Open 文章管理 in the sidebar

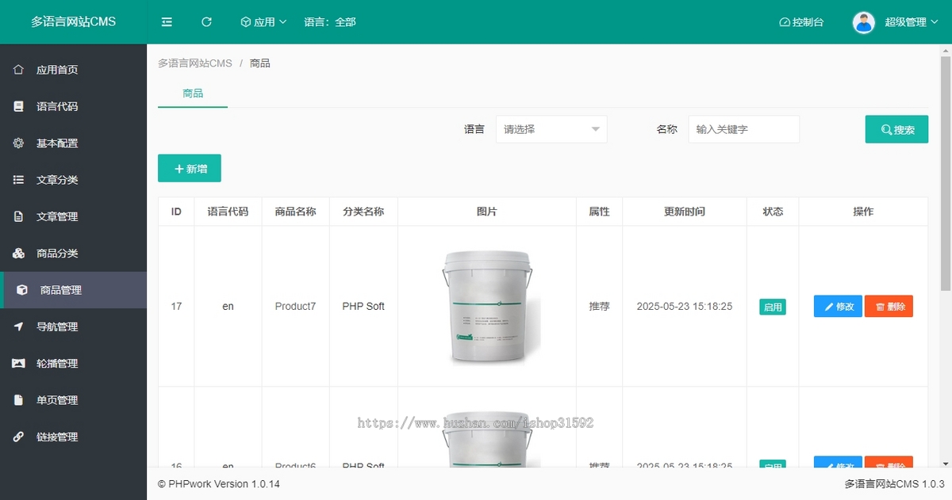tap(73, 216)
